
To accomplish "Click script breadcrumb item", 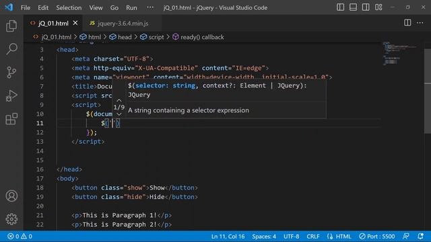I will (156, 37).
